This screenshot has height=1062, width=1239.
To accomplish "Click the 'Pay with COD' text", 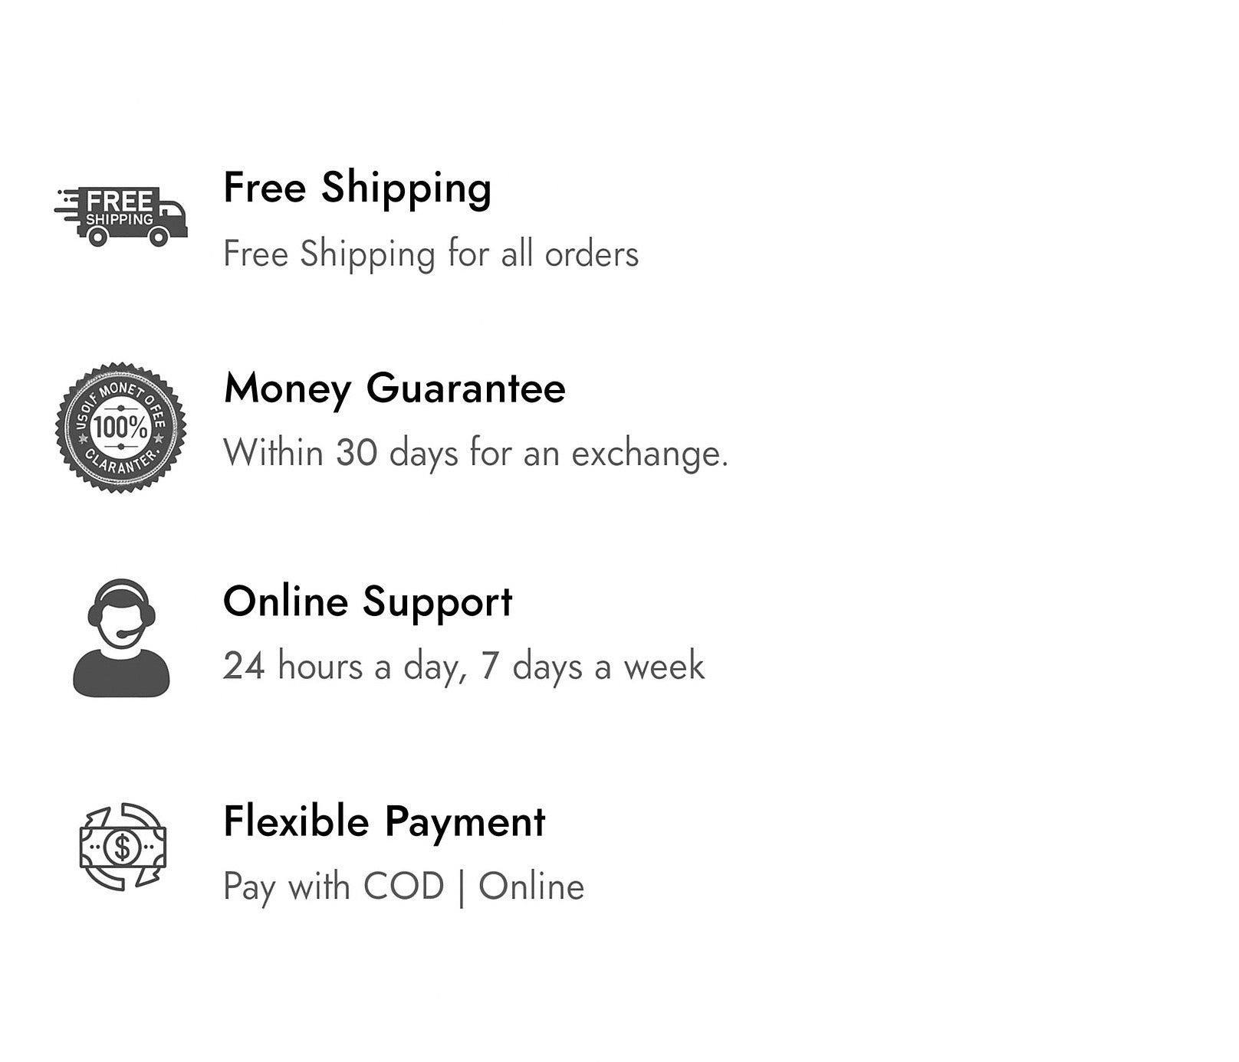I will (334, 887).
